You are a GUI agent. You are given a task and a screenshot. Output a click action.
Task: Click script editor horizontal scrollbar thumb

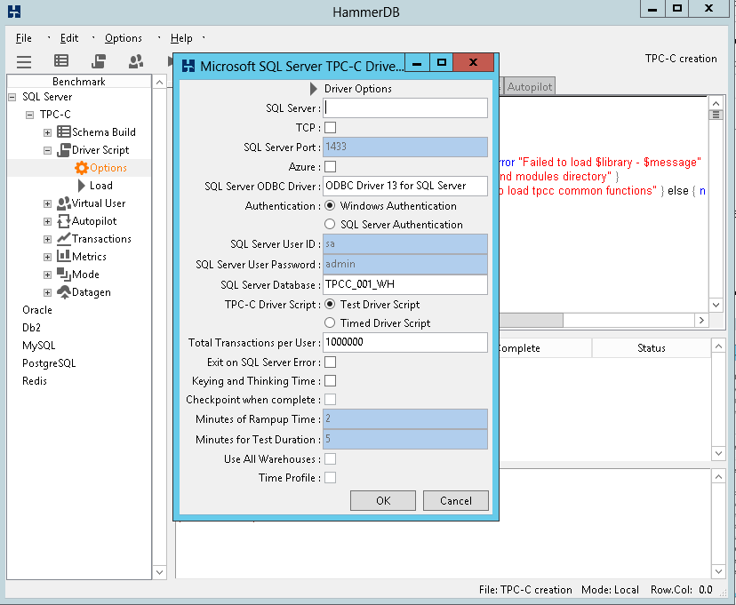point(531,321)
